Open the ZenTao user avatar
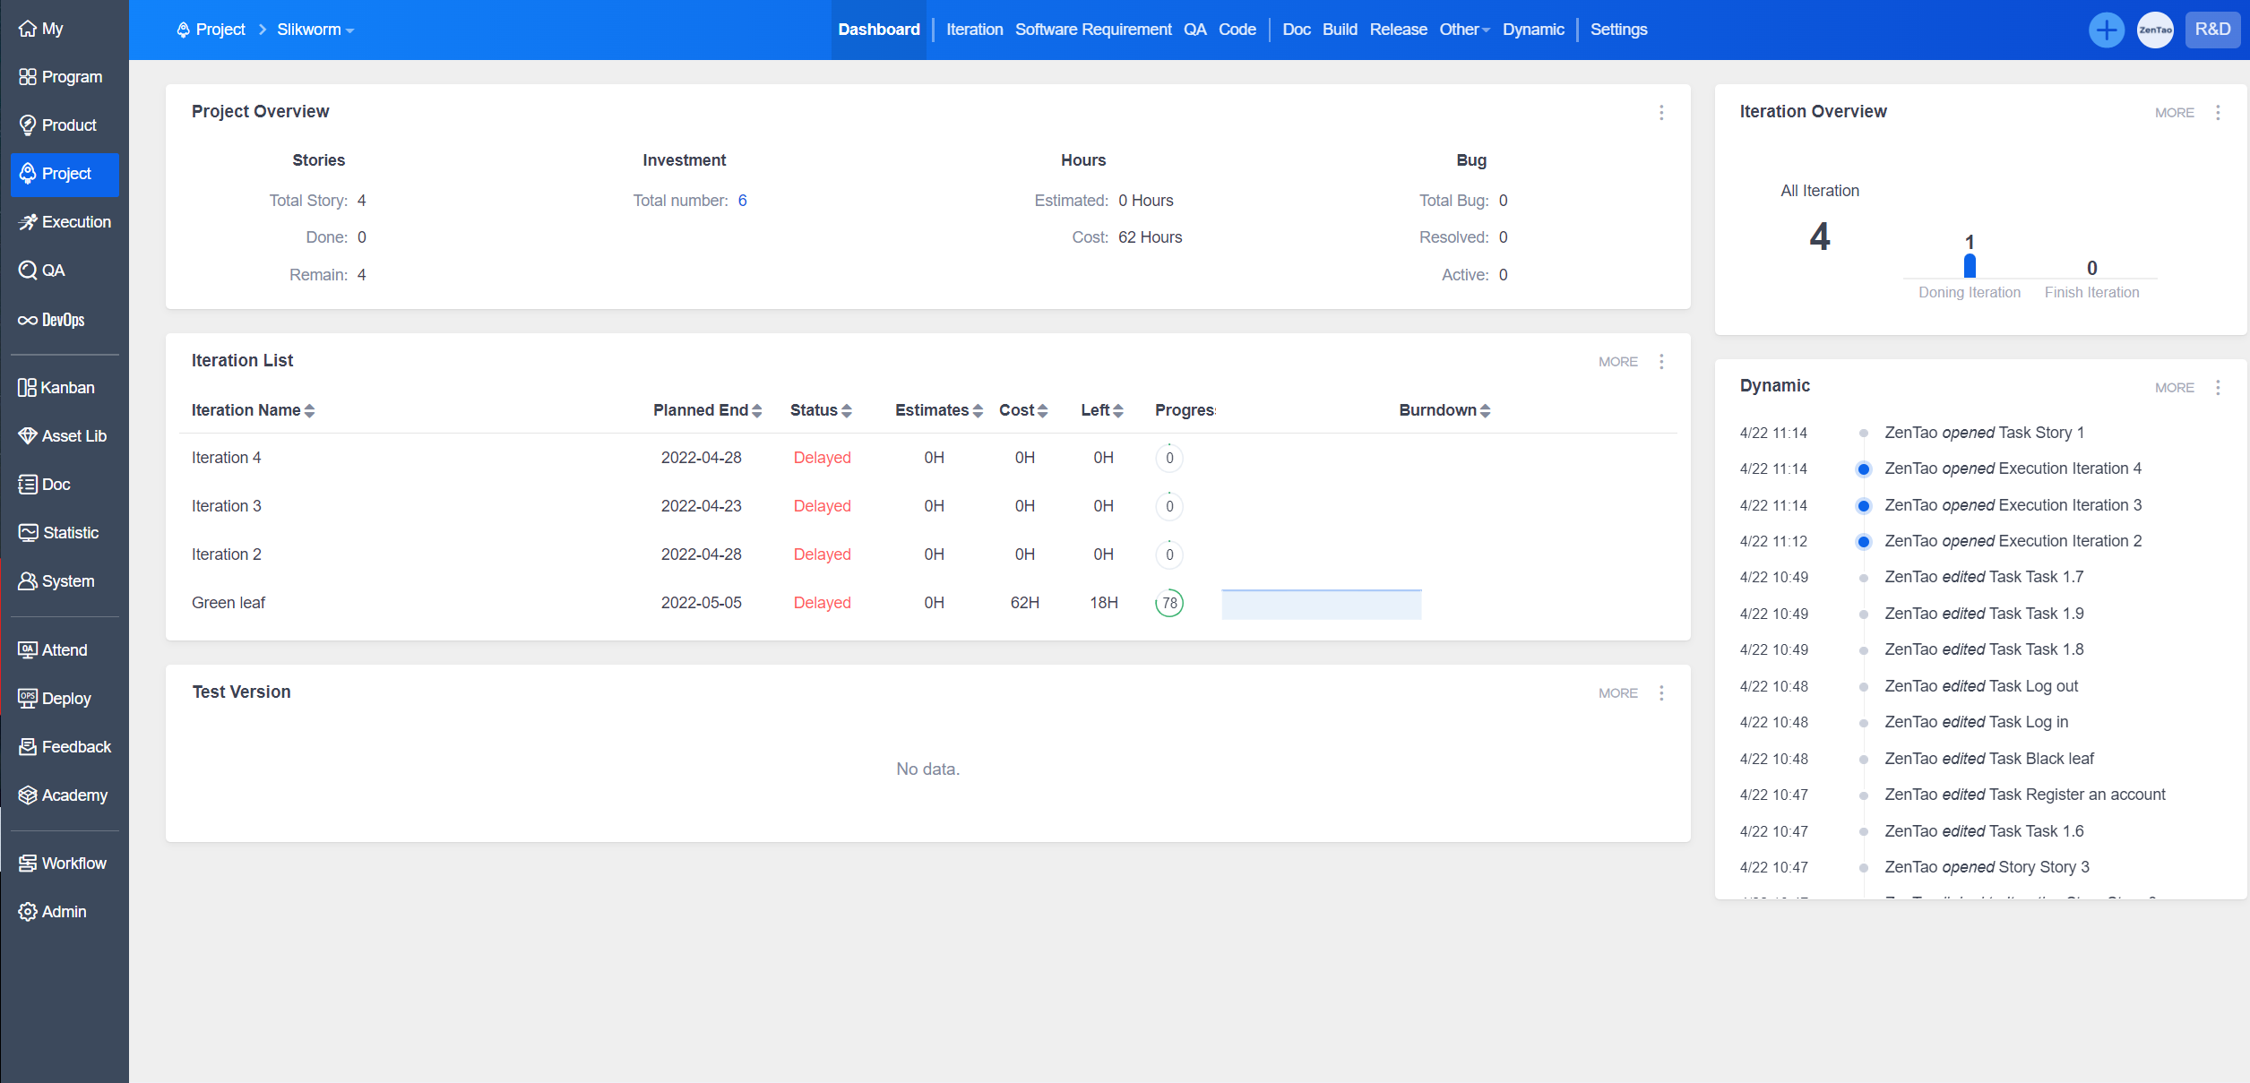This screenshot has width=2250, height=1083. (2155, 30)
